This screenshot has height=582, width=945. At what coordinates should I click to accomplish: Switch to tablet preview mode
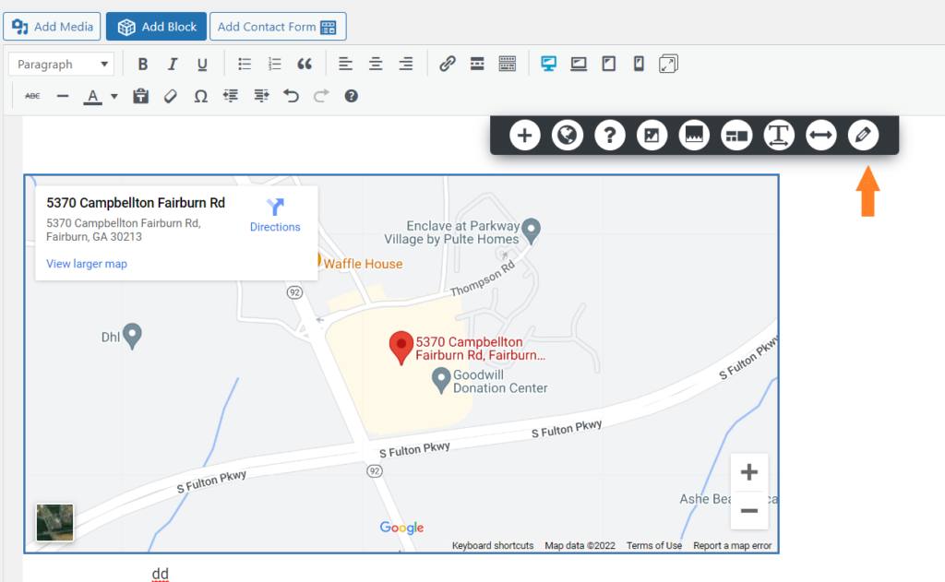pyautogui.click(x=609, y=64)
